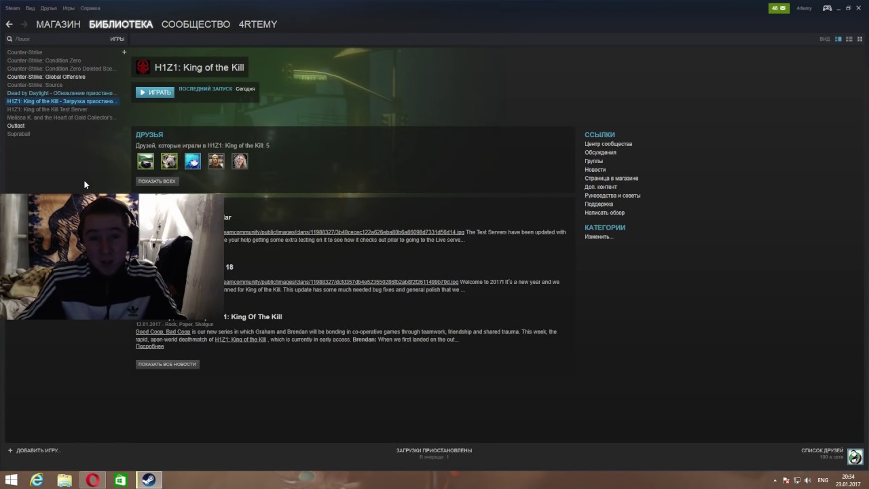This screenshot has height=489, width=869.
Task: Open second friend avatar in the row
Action: click(169, 161)
